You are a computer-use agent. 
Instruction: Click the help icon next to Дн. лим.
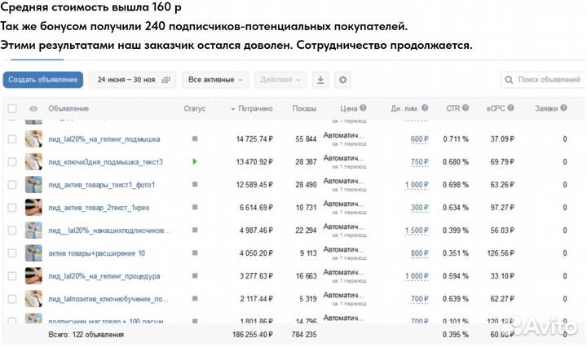tap(425, 108)
